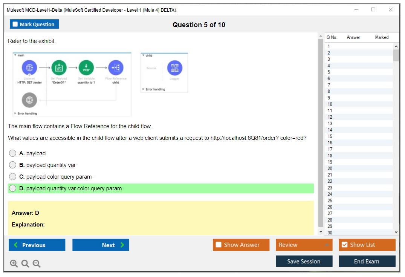
Task: Open the Review dropdown menu
Action: [x=304, y=245]
